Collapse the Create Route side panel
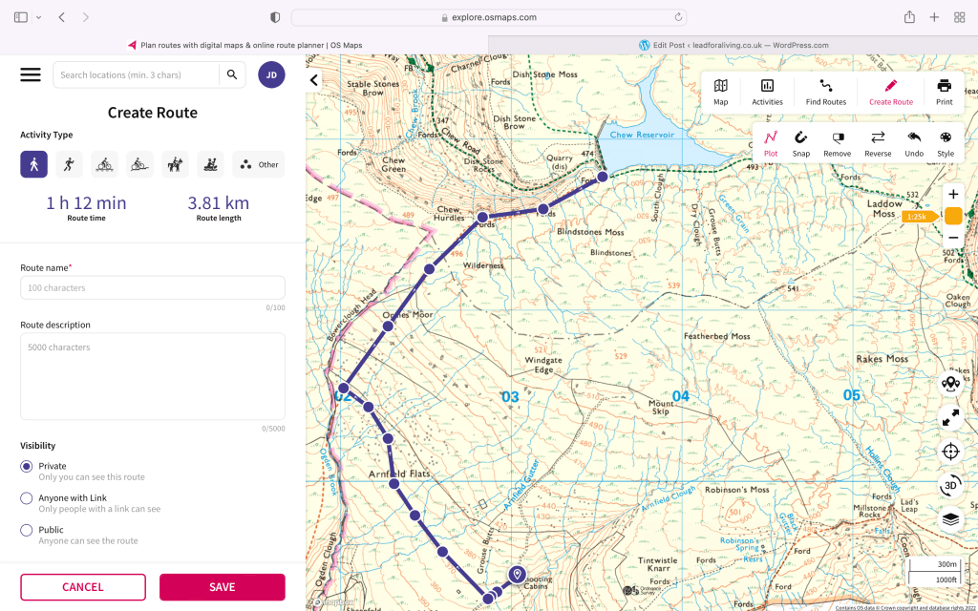This screenshot has width=978, height=611. click(314, 80)
